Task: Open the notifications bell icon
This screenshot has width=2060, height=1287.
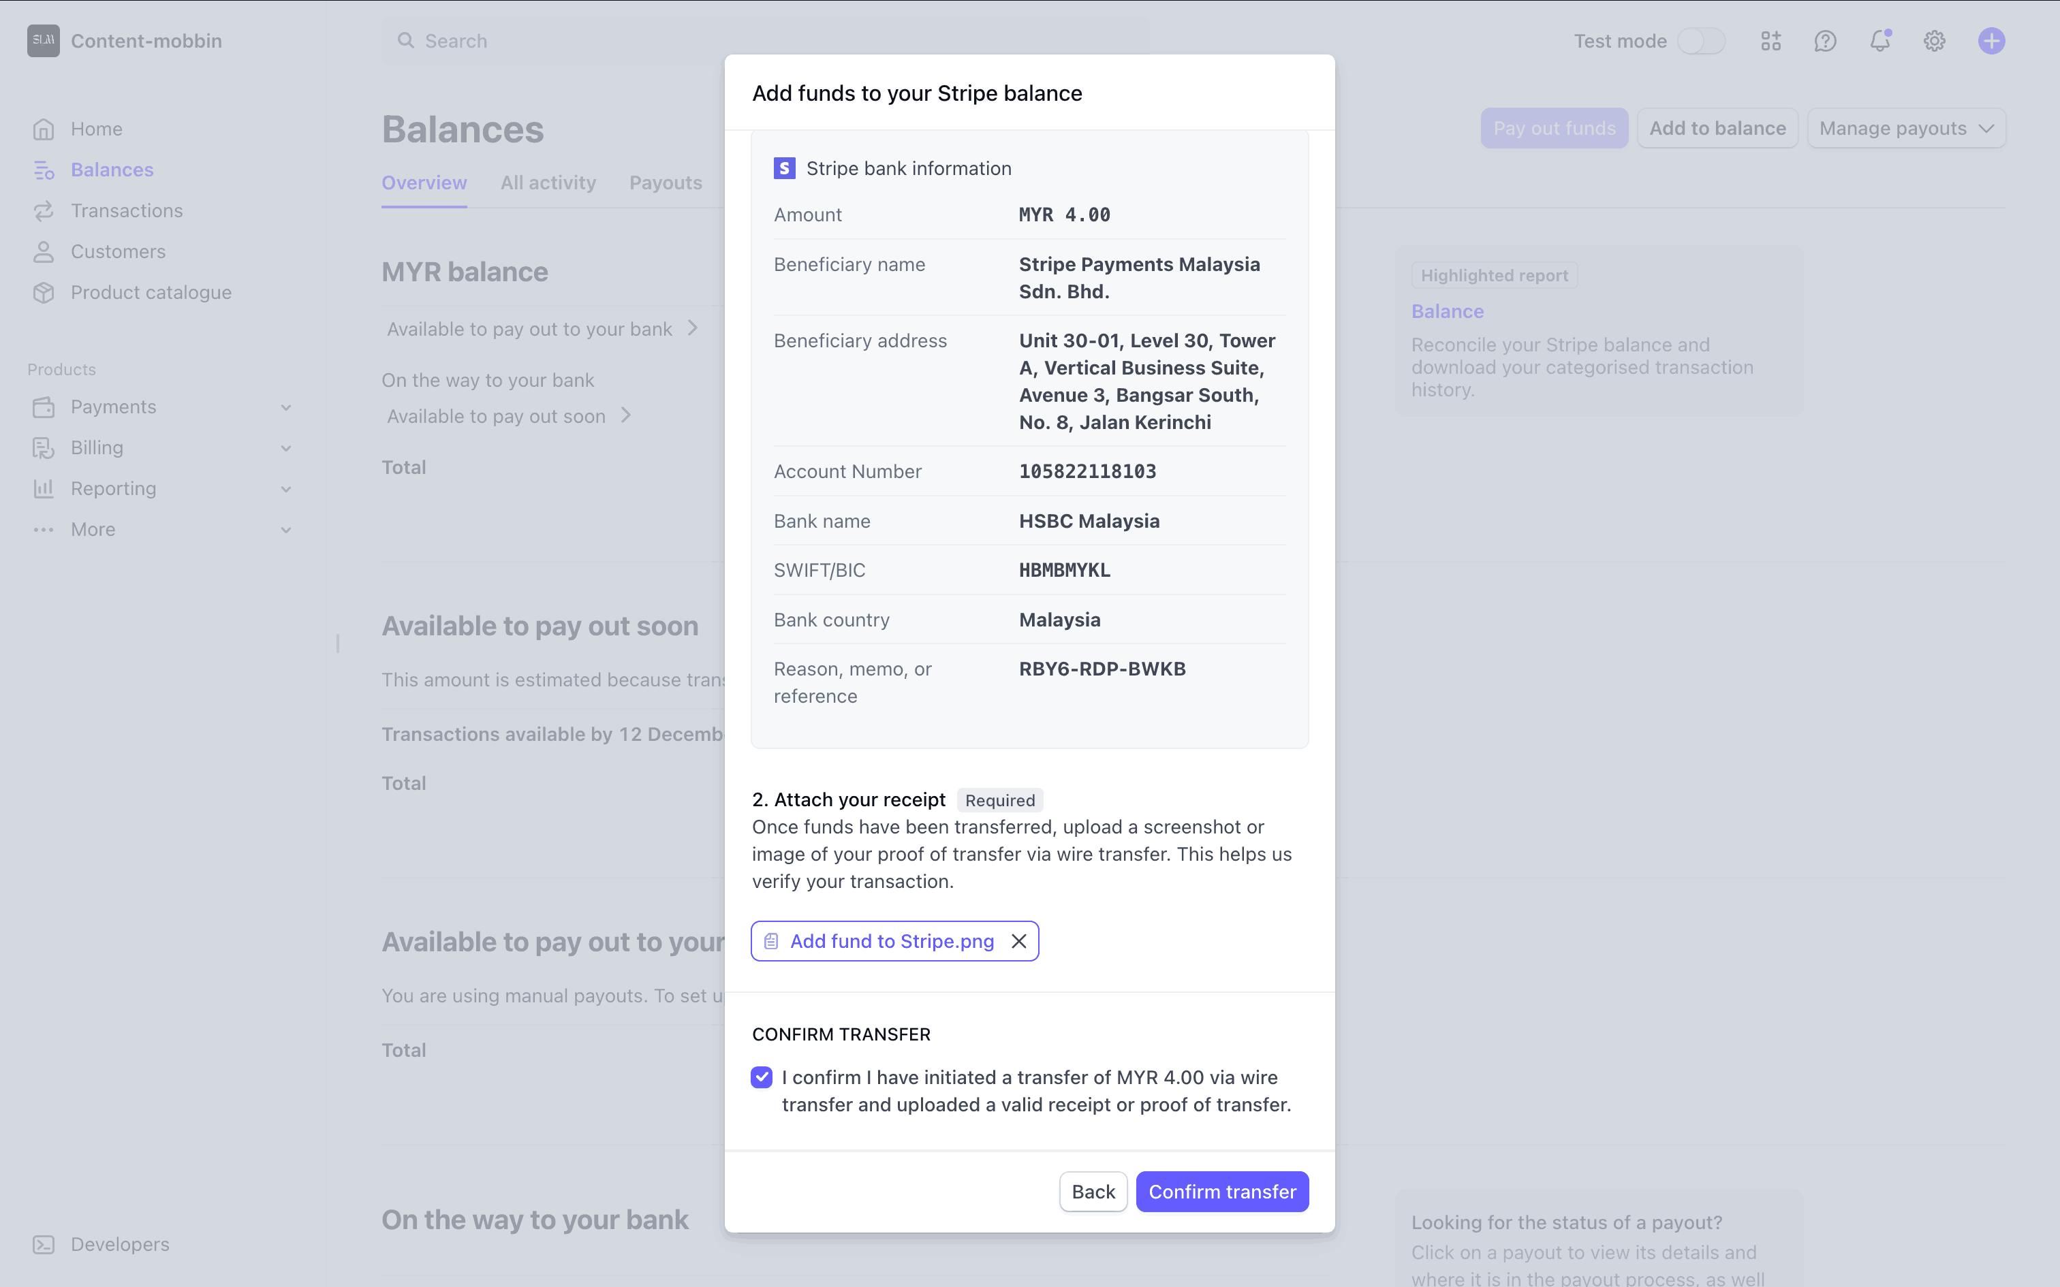Action: 1879,41
